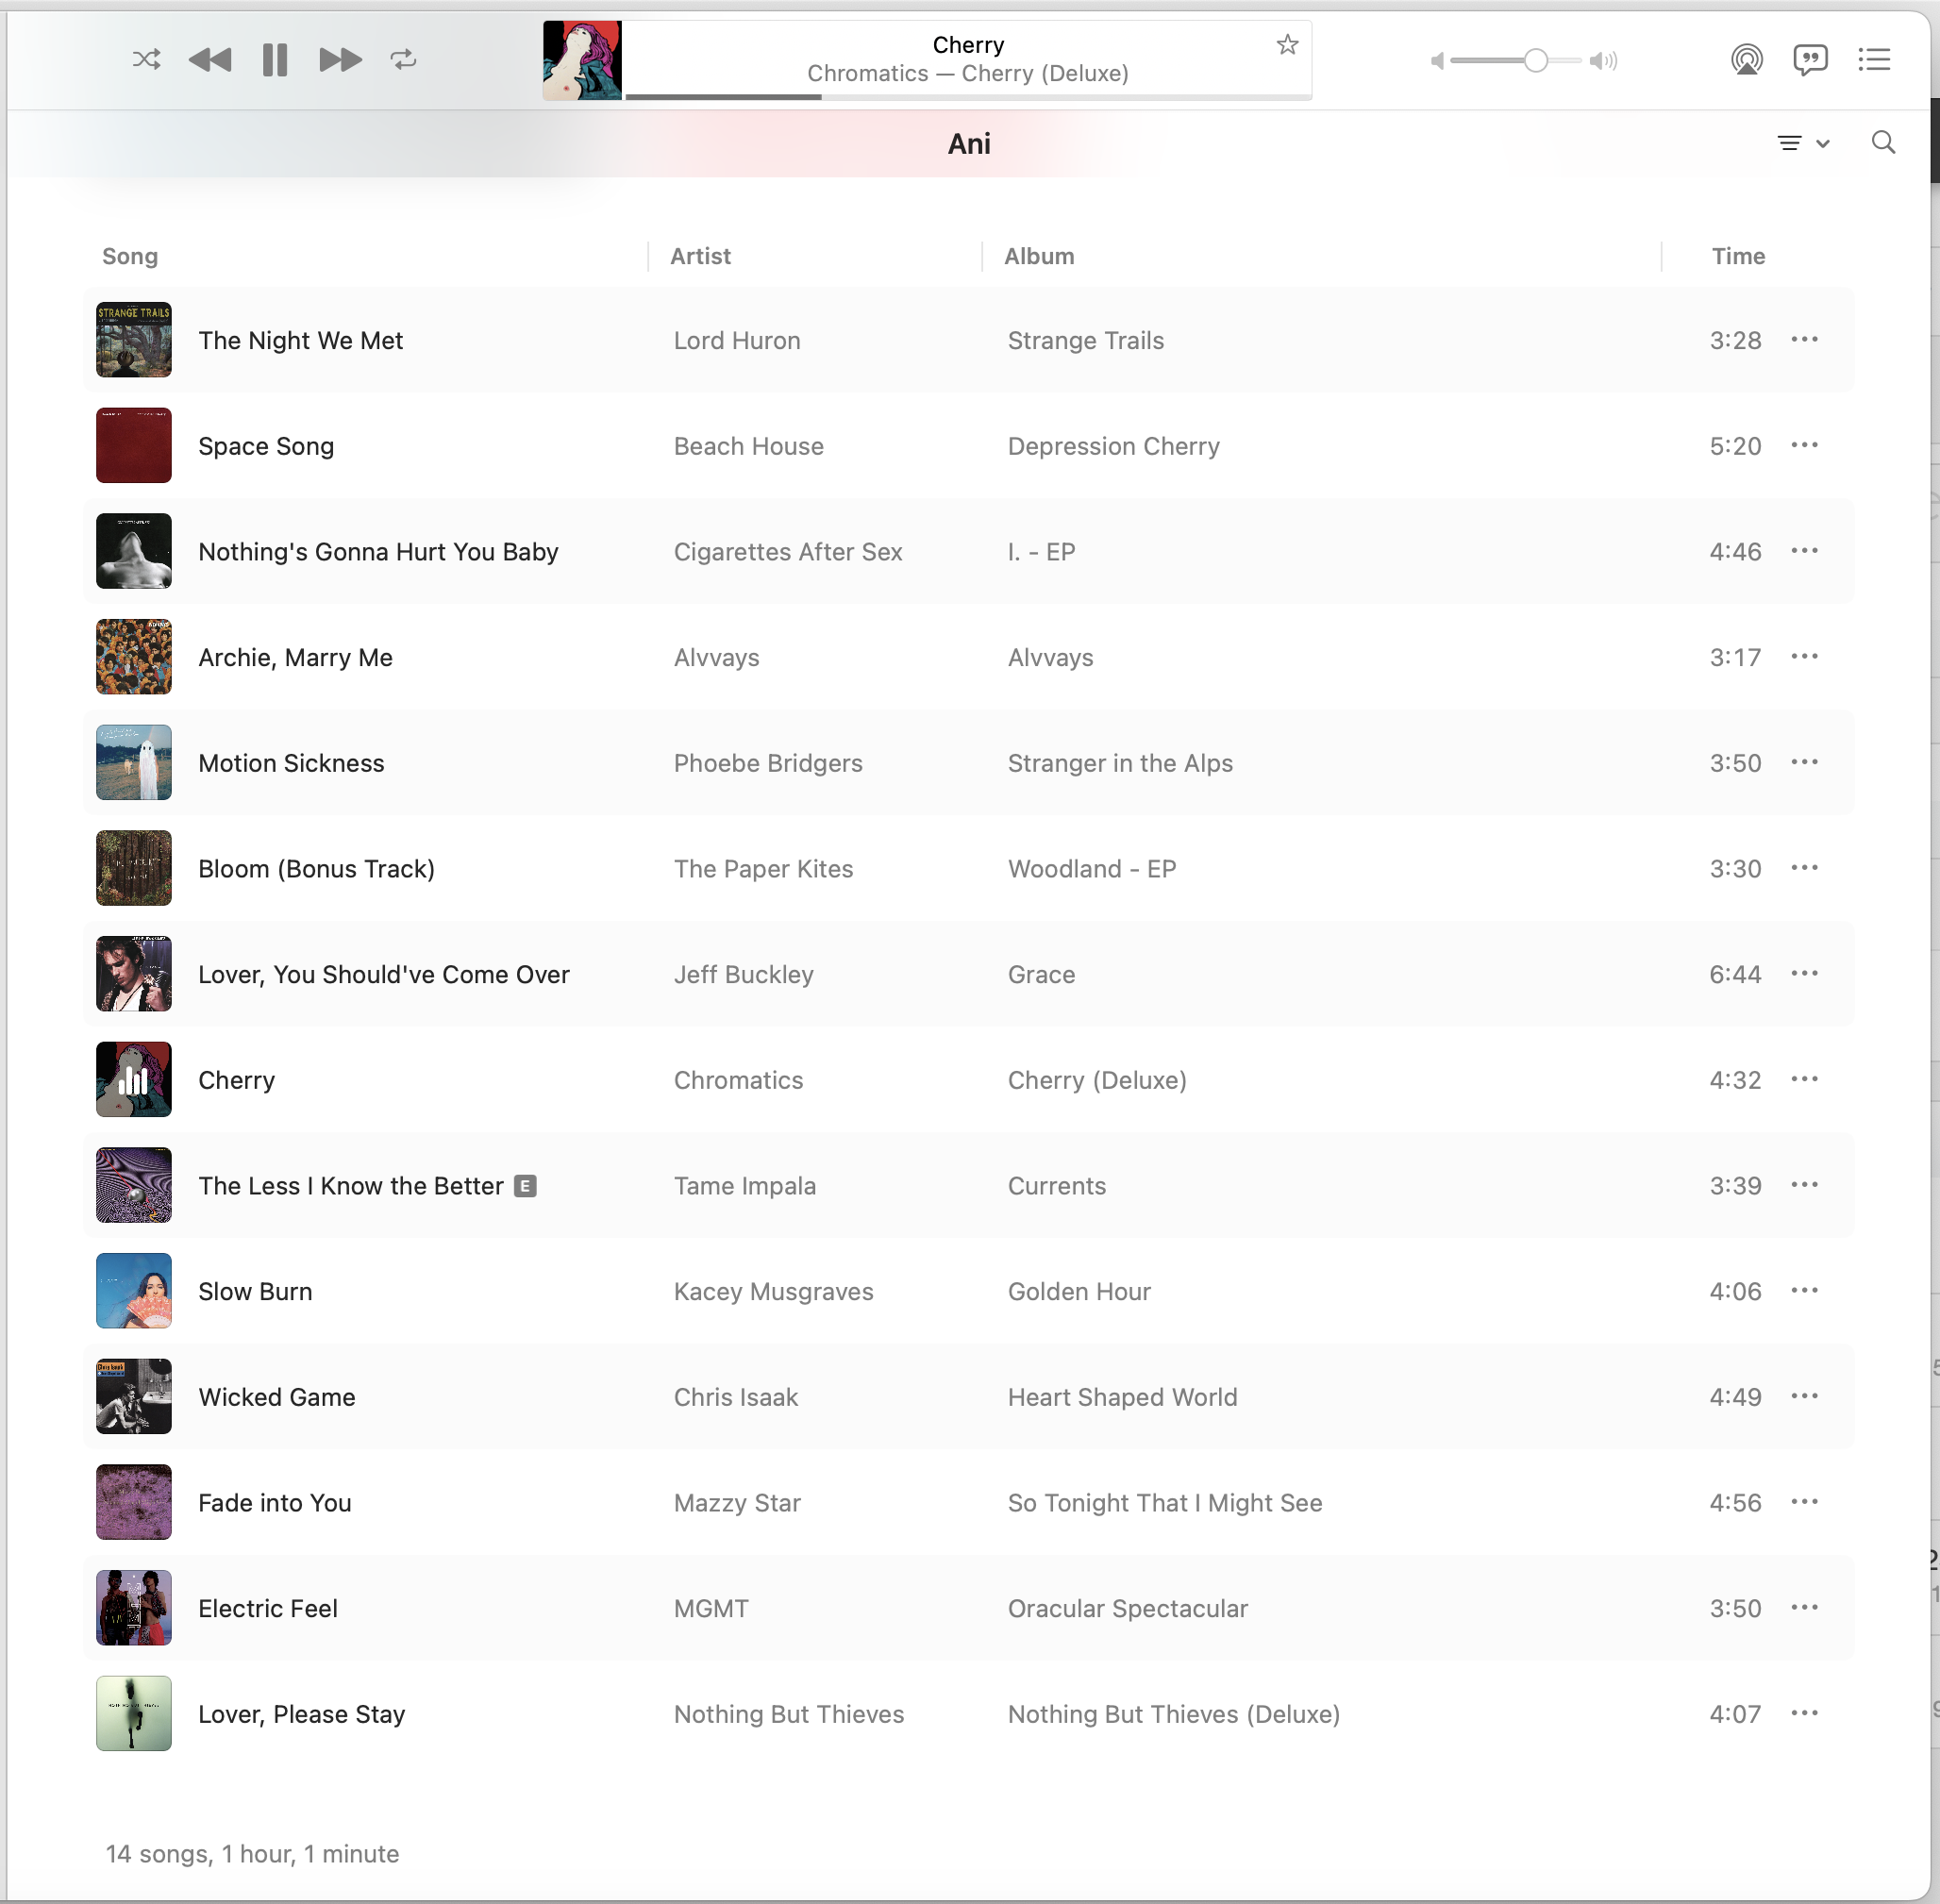
Task: Open more options for Lover, You Should've Come Over
Action: (x=1804, y=974)
